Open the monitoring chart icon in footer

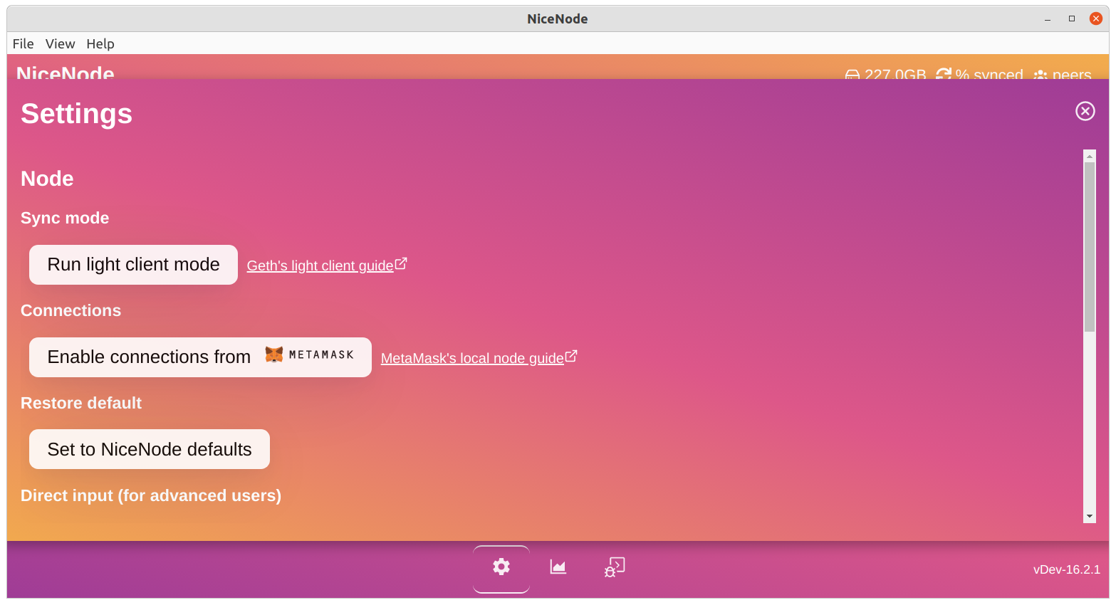tap(558, 567)
